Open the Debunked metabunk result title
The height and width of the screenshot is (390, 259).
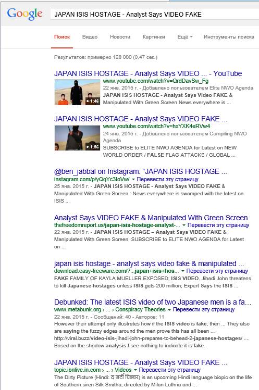153,302
